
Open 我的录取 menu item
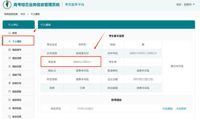(18, 91)
